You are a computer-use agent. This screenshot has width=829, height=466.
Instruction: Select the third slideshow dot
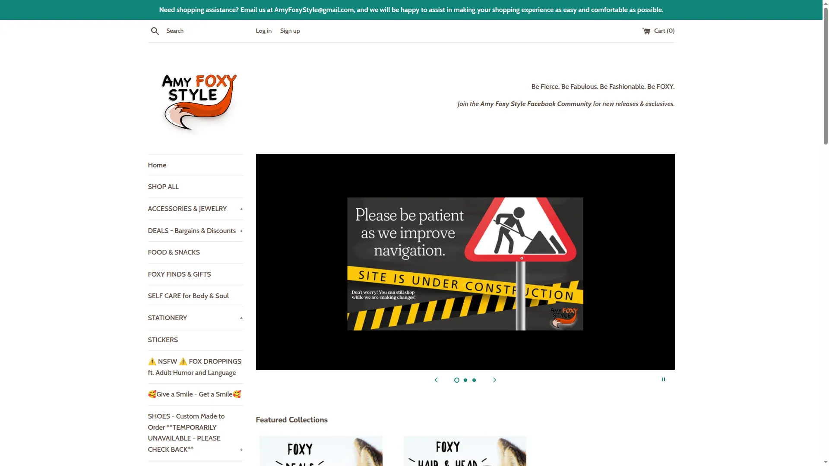pos(474,380)
